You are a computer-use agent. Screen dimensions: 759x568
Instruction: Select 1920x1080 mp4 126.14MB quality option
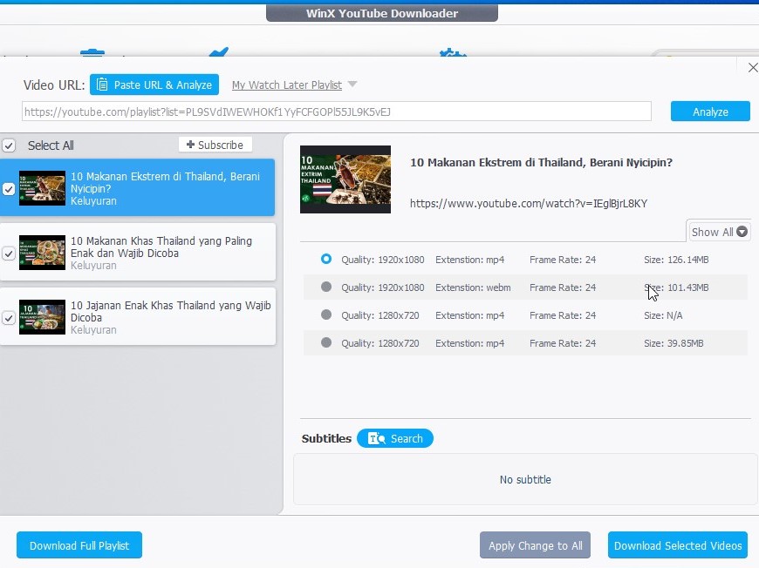[326, 259]
